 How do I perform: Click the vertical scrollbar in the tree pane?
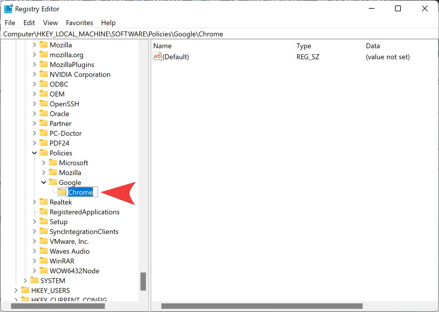click(143, 281)
